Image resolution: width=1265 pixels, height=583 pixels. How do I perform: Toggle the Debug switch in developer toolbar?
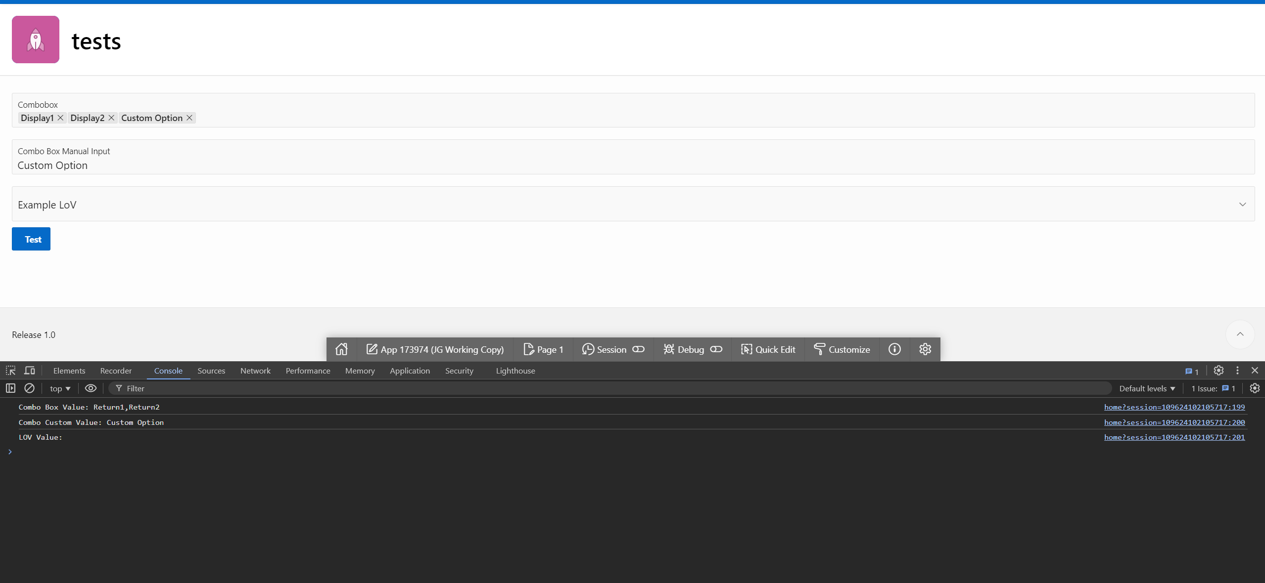(716, 349)
